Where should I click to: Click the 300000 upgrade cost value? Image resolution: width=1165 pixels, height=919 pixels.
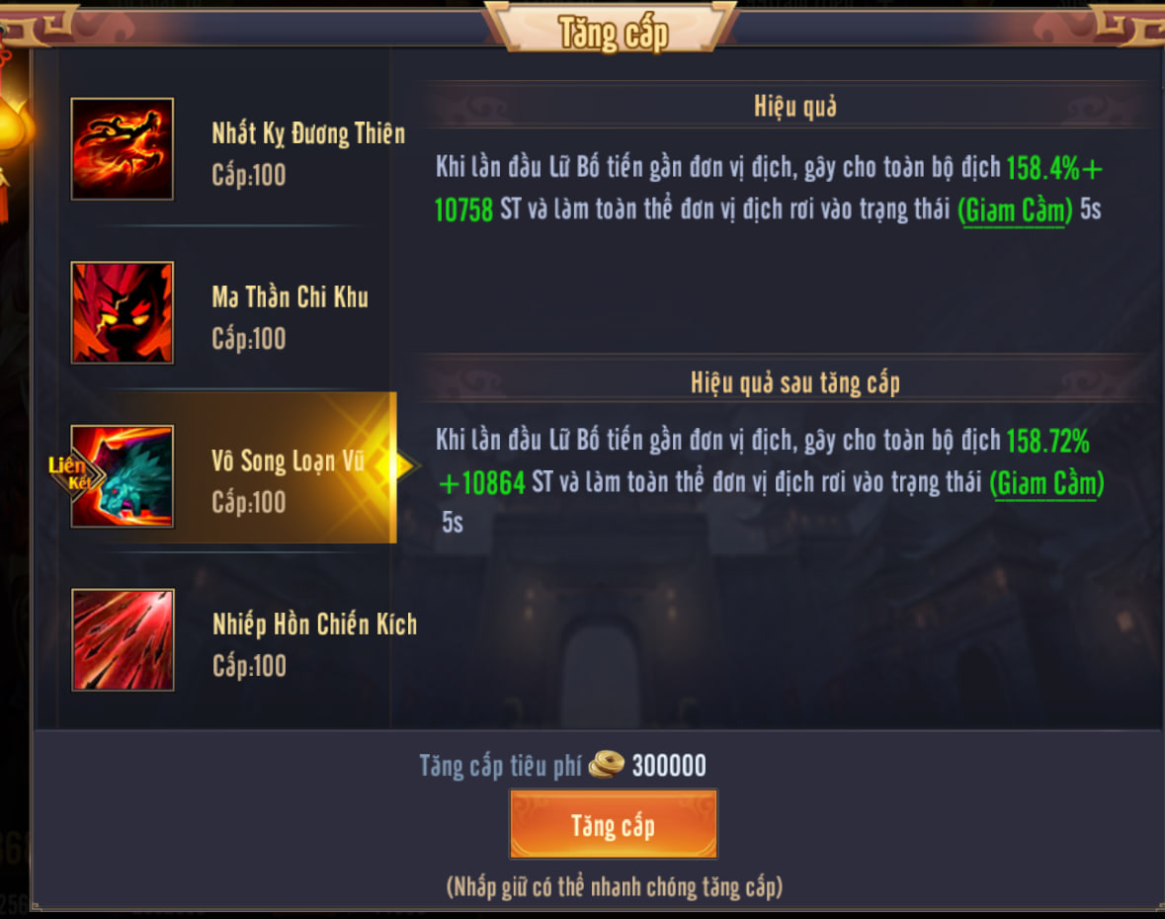coord(669,765)
